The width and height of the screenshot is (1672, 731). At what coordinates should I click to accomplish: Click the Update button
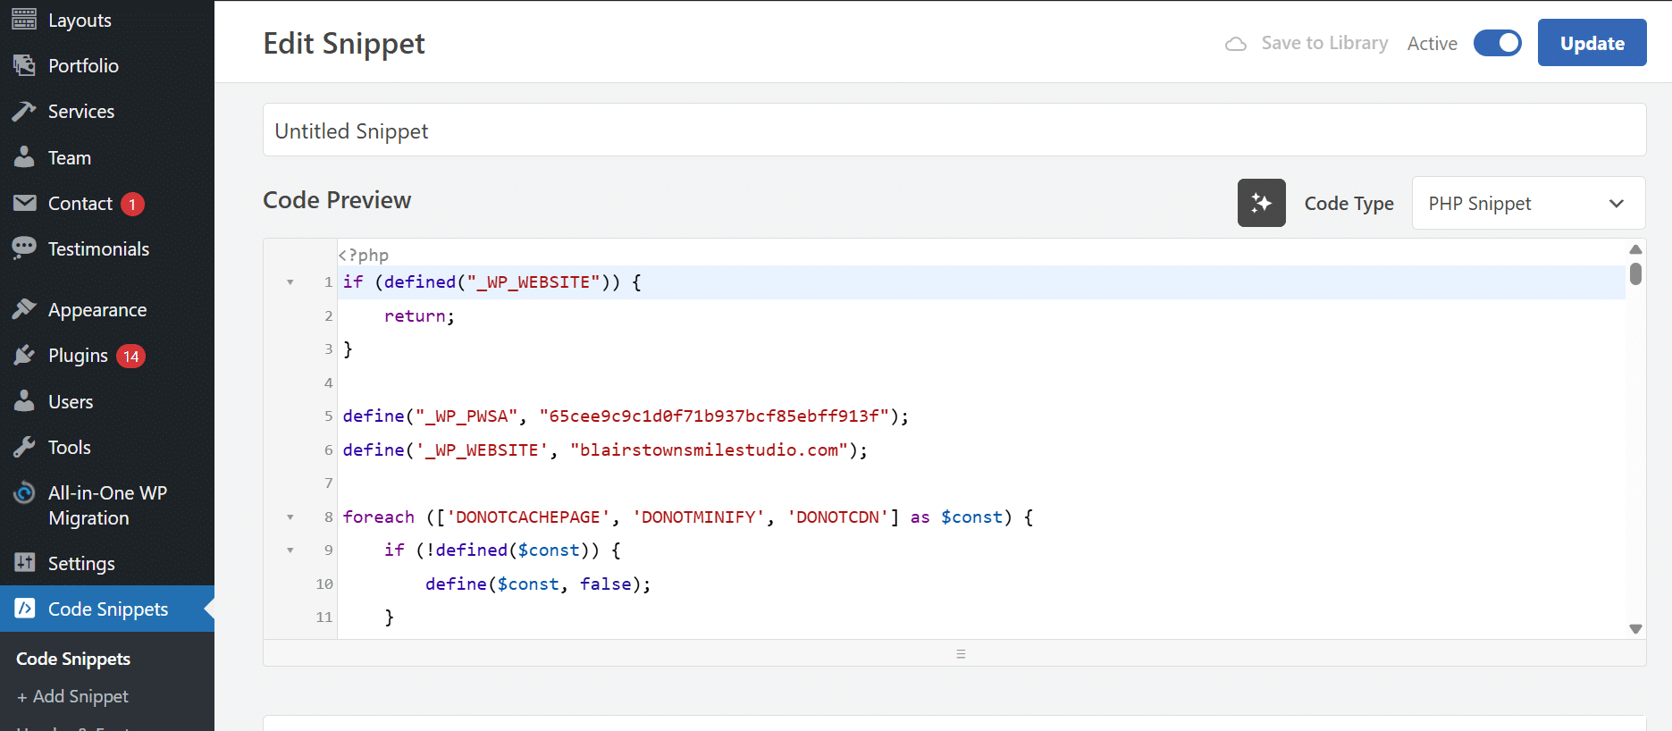pos(1592,43)
